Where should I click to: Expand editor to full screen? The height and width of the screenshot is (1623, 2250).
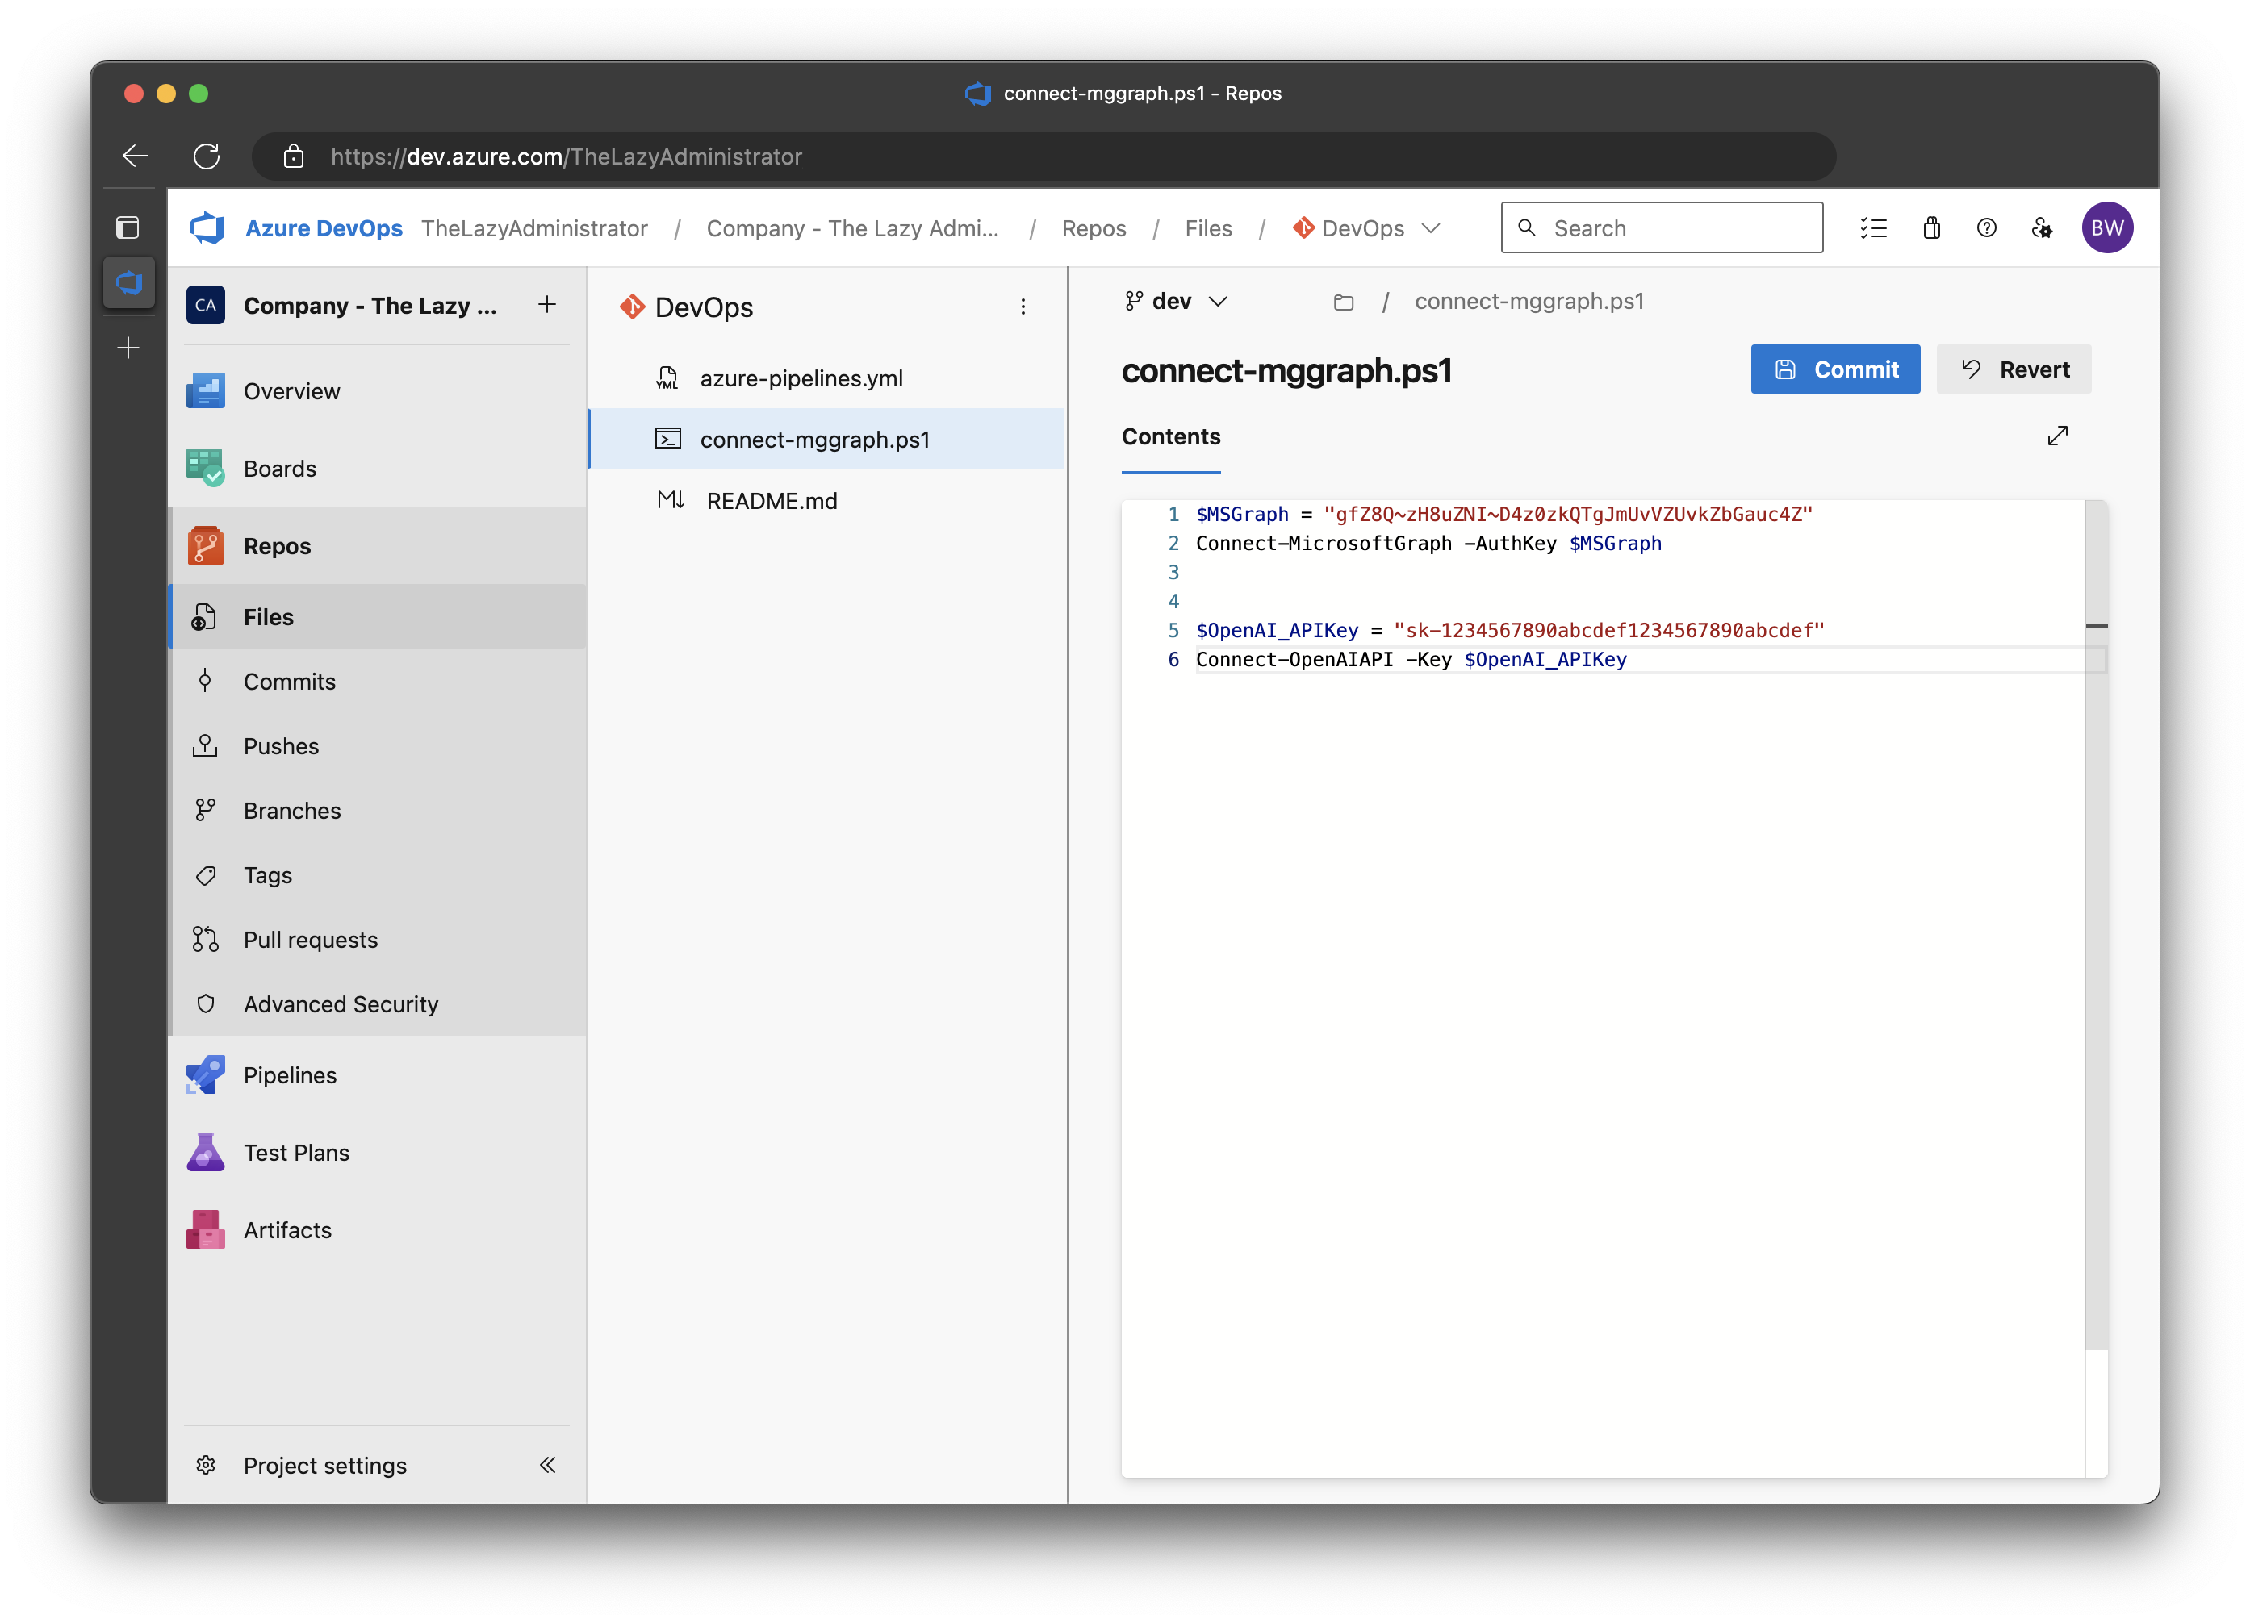2058,436
